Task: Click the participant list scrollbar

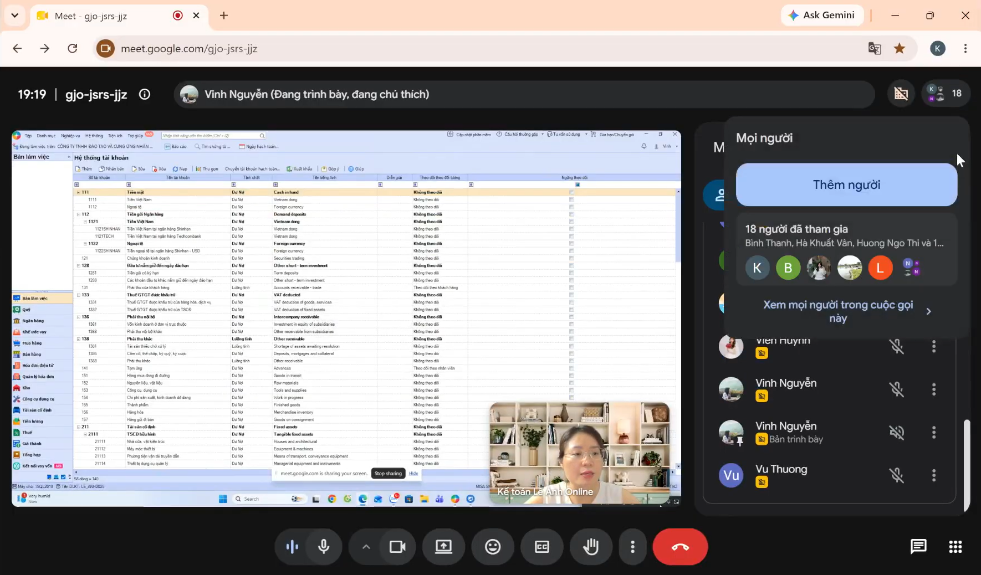Action: (x=967, y=465)
